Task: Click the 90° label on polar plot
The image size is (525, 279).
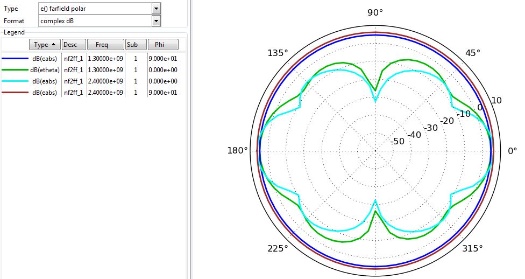Action: pyautogui.click(x=375, y=12)
